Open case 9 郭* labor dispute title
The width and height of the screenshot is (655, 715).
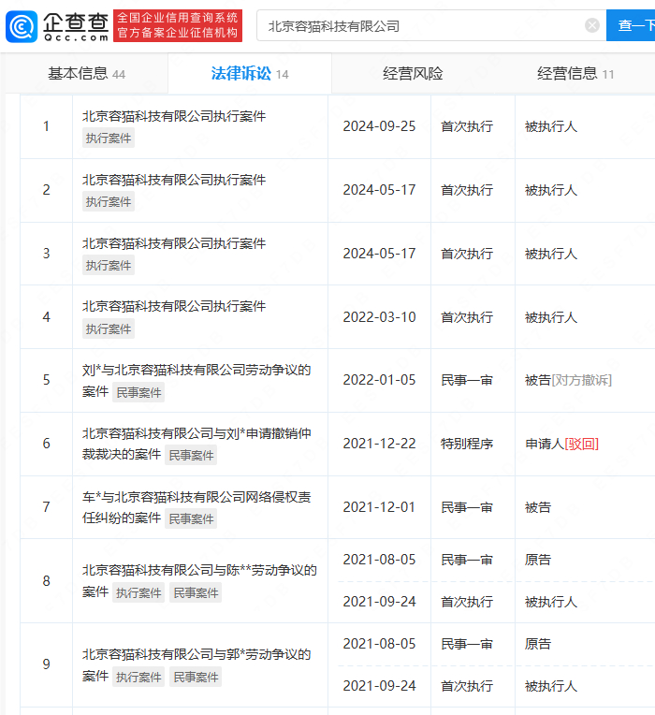tap(196, 664)
